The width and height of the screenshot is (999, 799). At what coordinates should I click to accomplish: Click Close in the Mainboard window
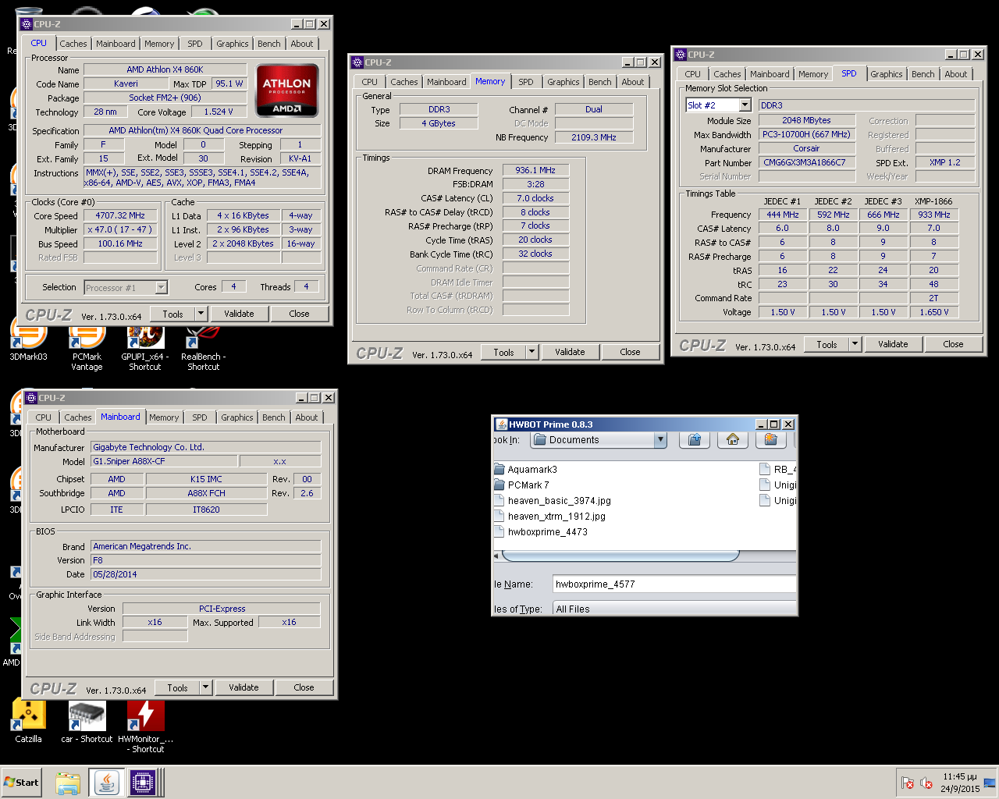pyautogui.click(x=304, y=687)
